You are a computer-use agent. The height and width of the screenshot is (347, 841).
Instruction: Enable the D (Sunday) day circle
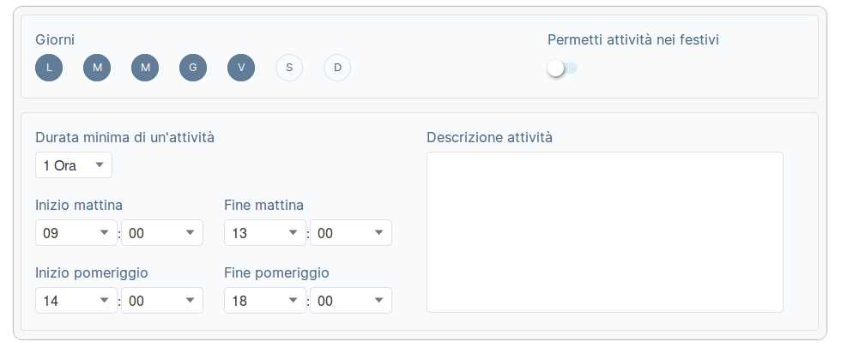(337, 68)
